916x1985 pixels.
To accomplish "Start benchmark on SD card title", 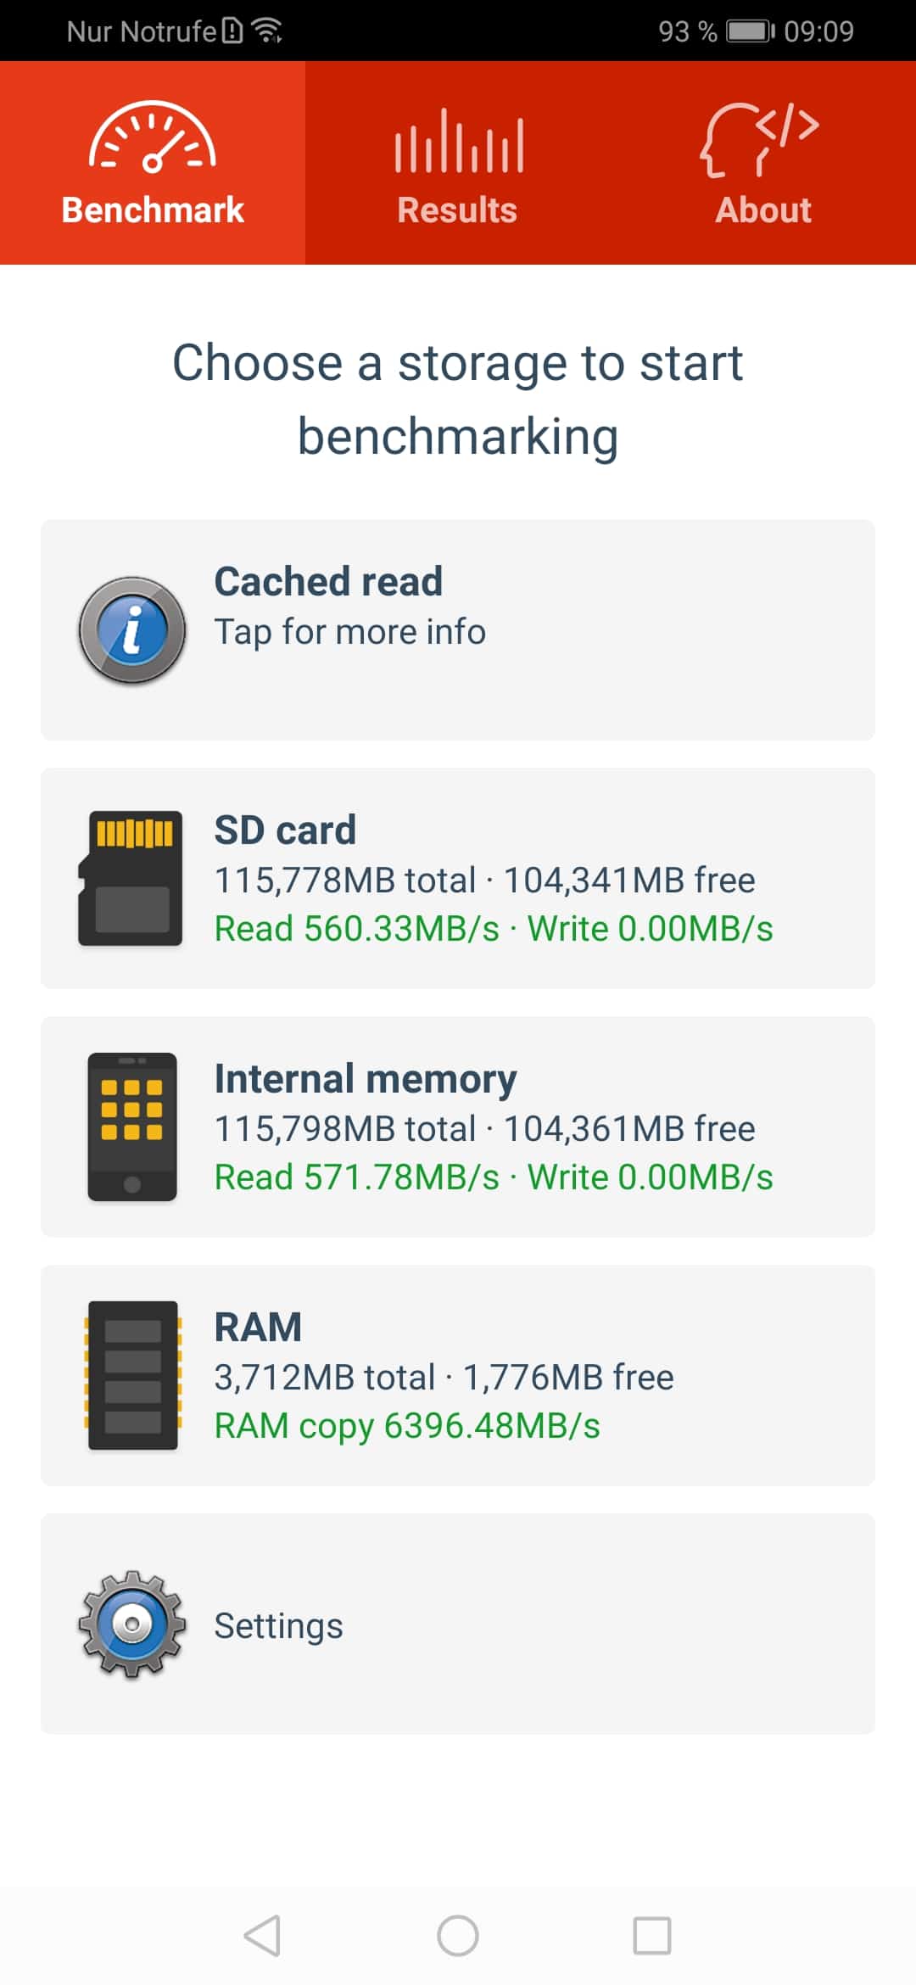I will click(285, 830).
